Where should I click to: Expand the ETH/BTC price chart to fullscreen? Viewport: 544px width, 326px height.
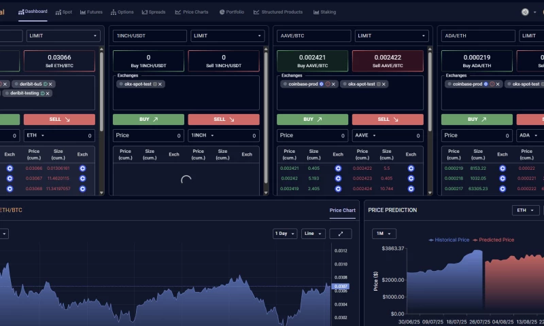341,234
